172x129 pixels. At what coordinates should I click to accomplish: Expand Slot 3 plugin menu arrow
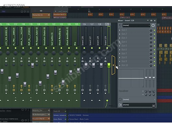pos(120,38)
